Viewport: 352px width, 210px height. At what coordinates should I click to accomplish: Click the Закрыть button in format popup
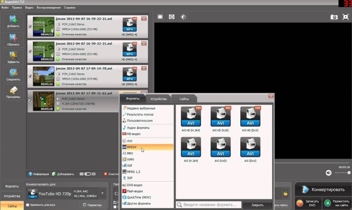[x=257, y=205]
